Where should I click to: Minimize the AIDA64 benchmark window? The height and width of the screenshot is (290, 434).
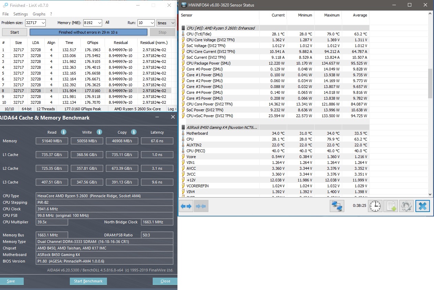pyautogui.click(x=157, y=117)
